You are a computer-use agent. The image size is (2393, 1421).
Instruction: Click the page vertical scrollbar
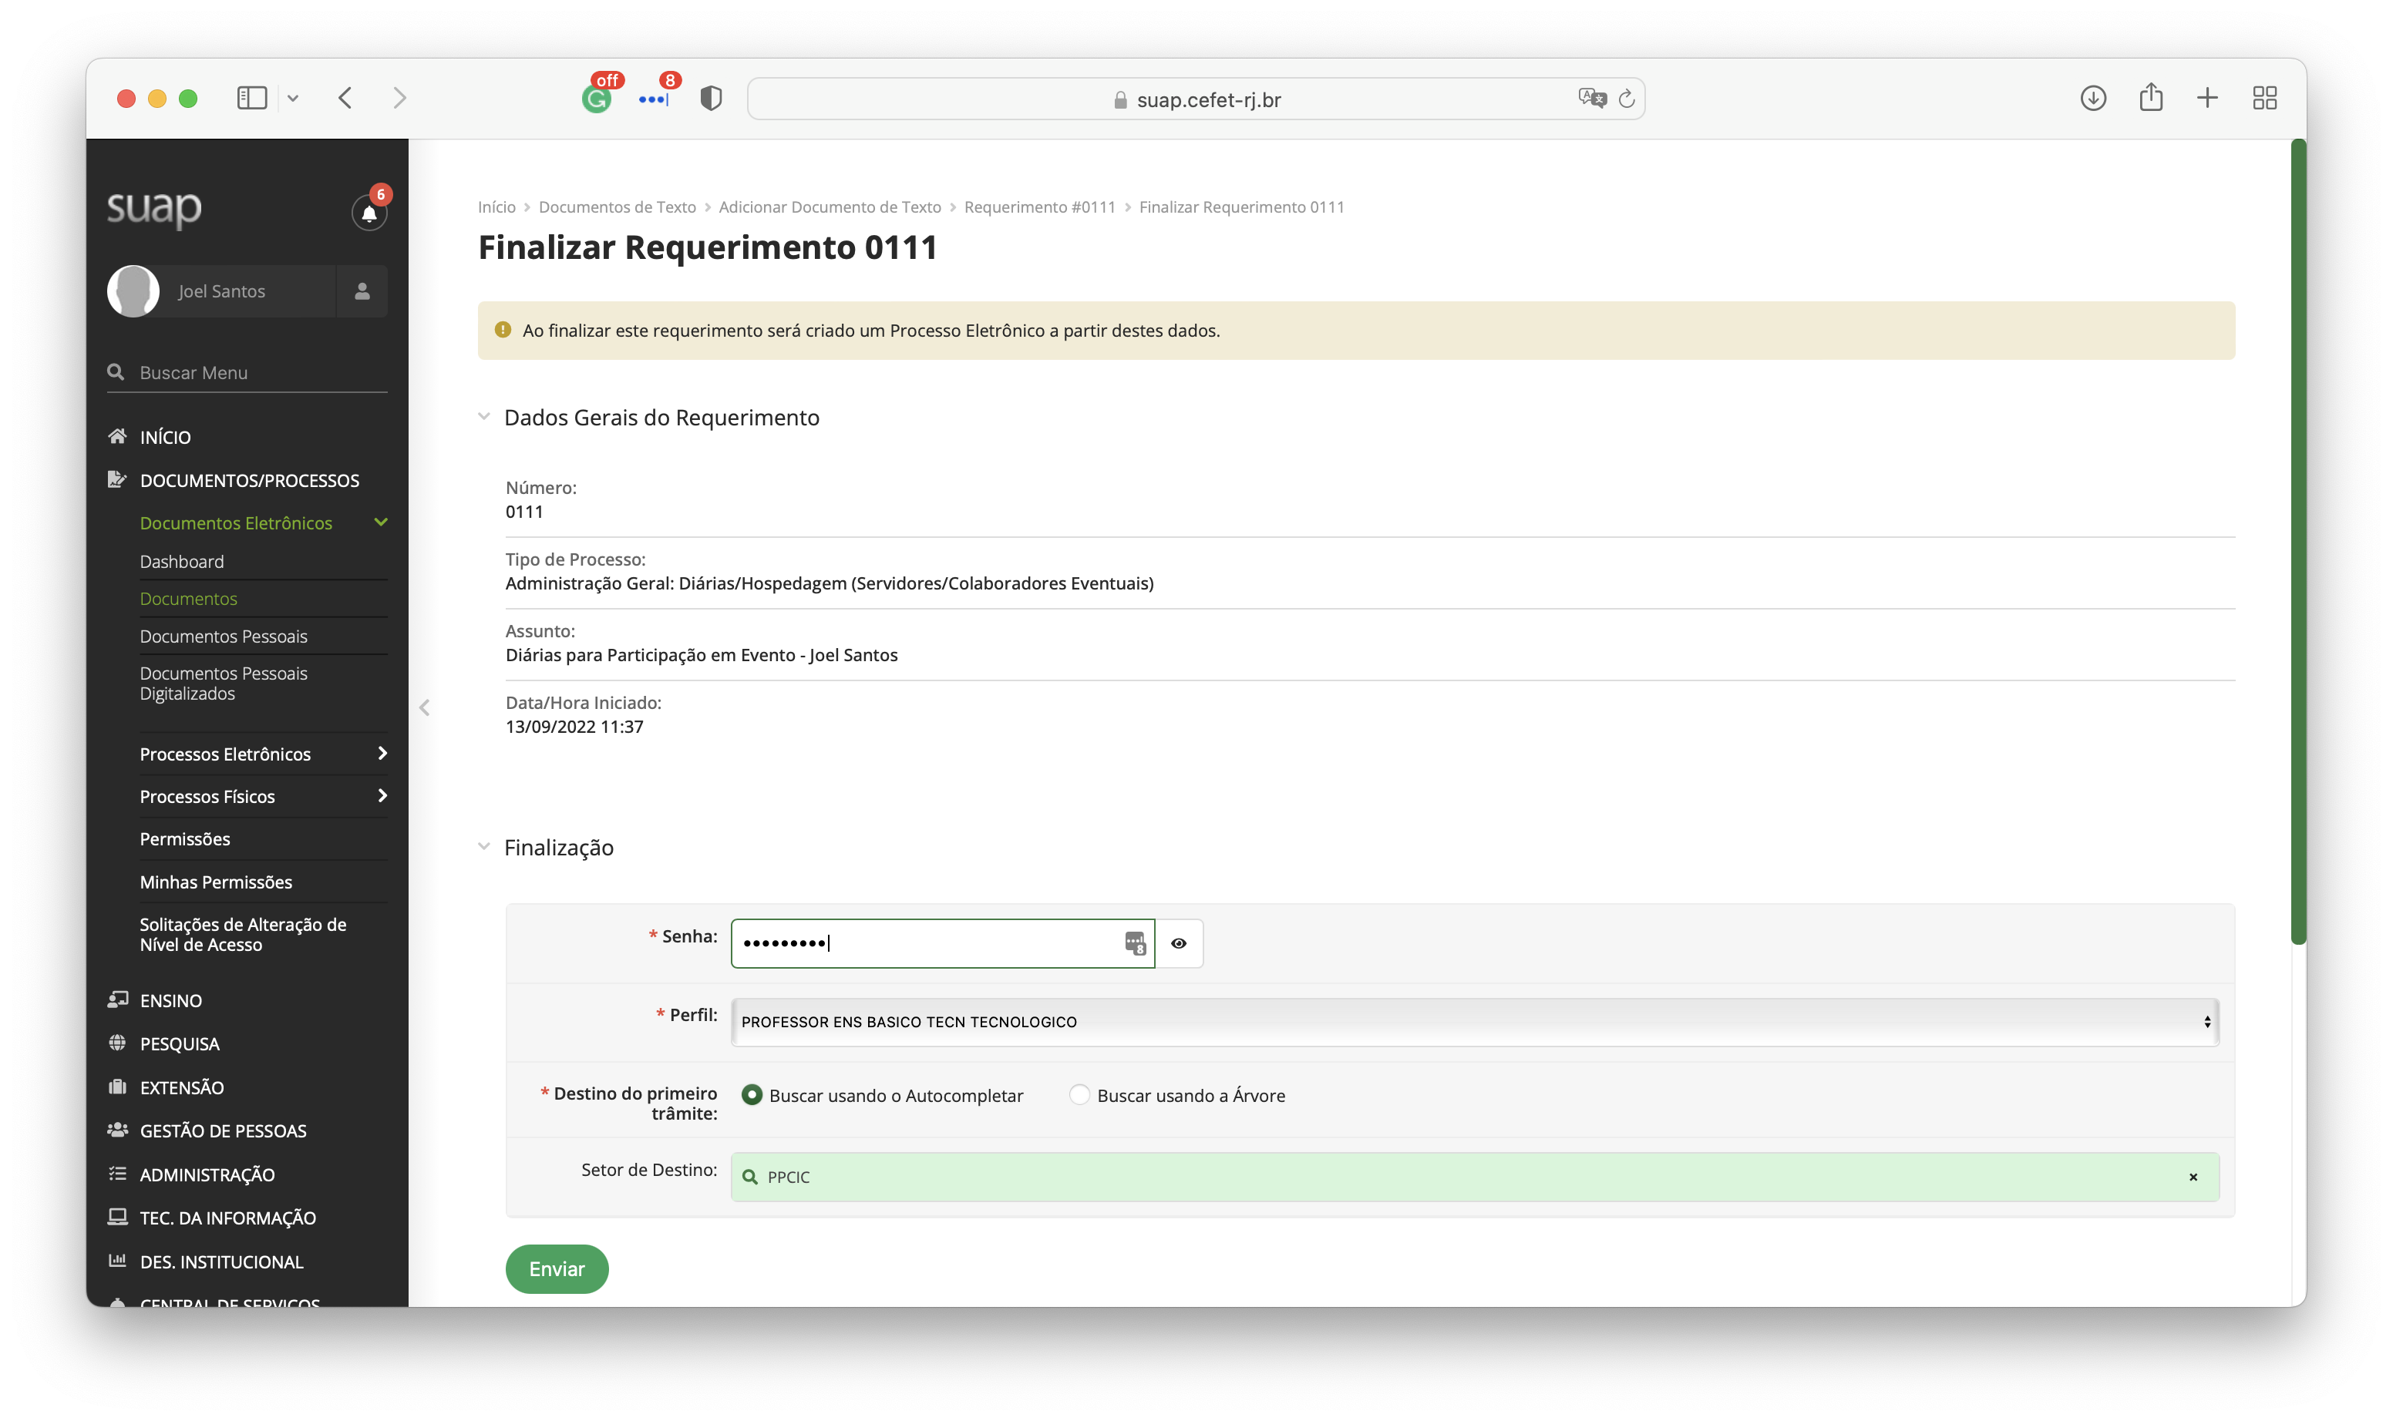(x=2298, y=541)
